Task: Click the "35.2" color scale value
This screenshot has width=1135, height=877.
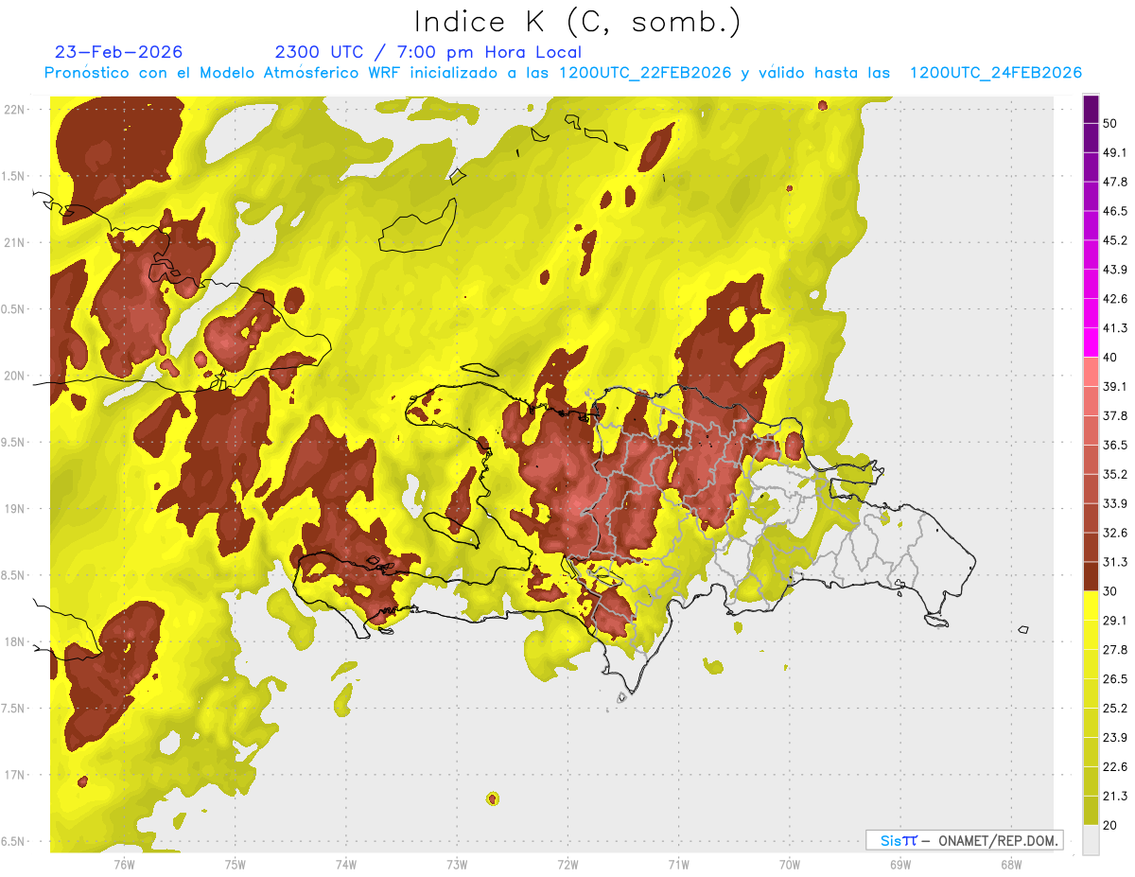Action: (x=1115, y=474)
